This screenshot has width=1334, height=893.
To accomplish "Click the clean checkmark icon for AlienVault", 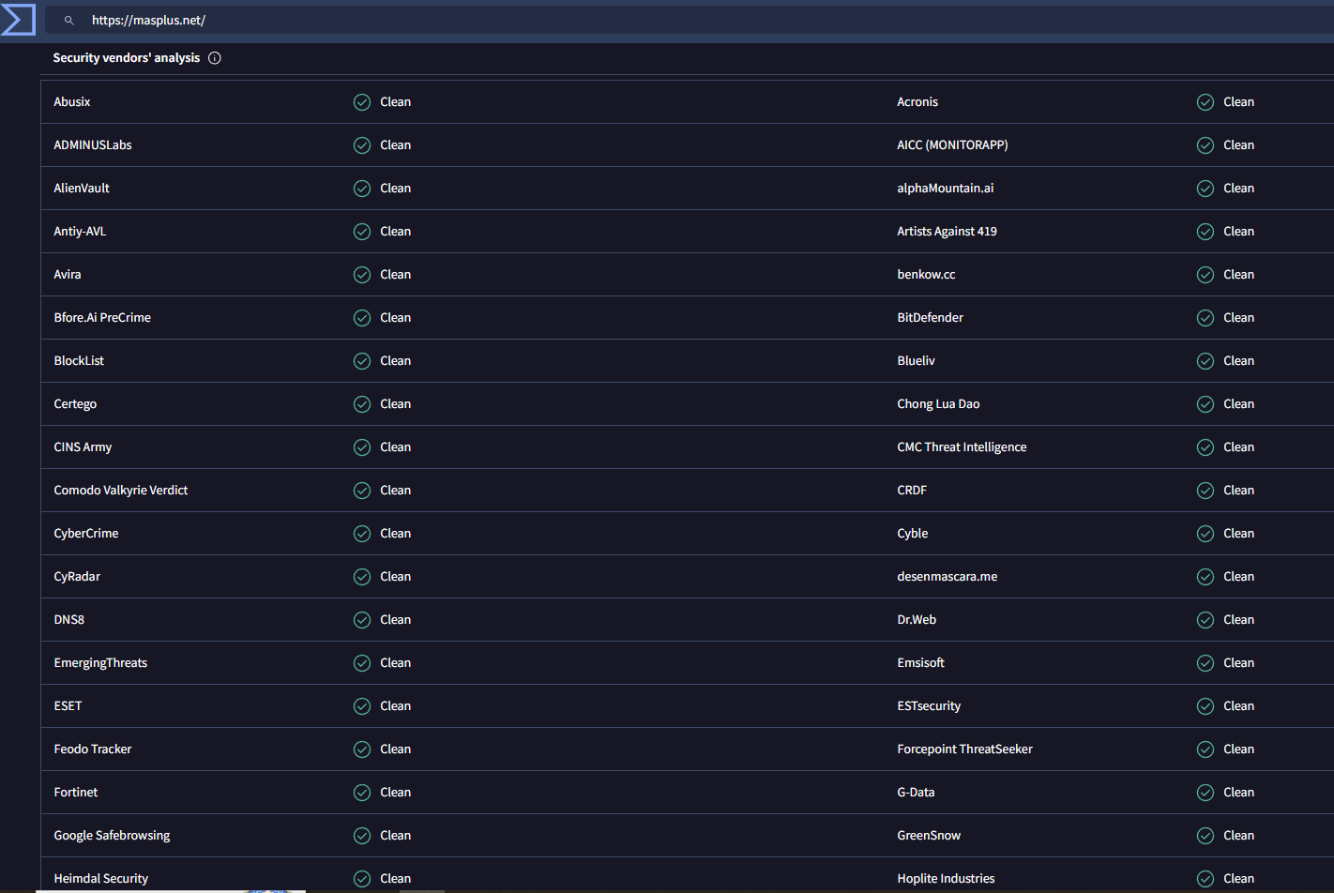I will click(x=362, y=189).
